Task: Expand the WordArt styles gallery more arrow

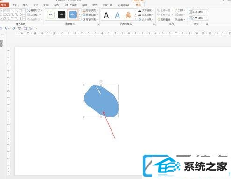Action: [136, 19]
